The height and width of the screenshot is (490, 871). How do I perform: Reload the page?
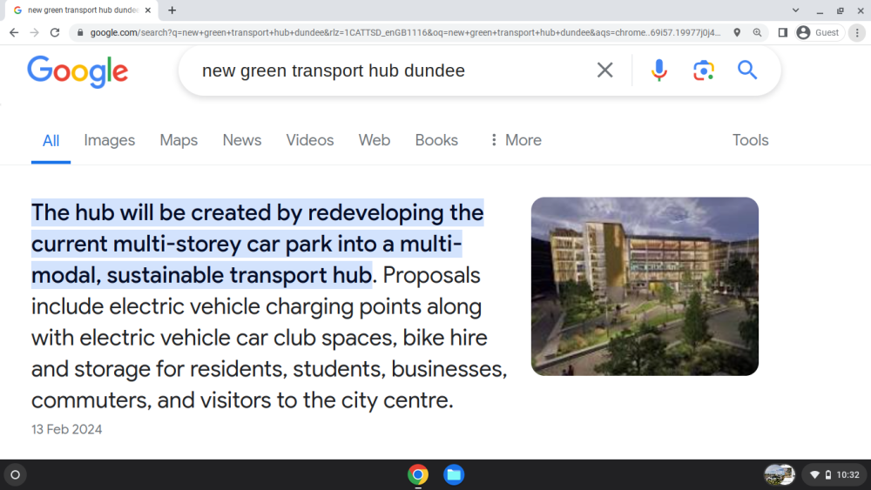tap(54, 33)
